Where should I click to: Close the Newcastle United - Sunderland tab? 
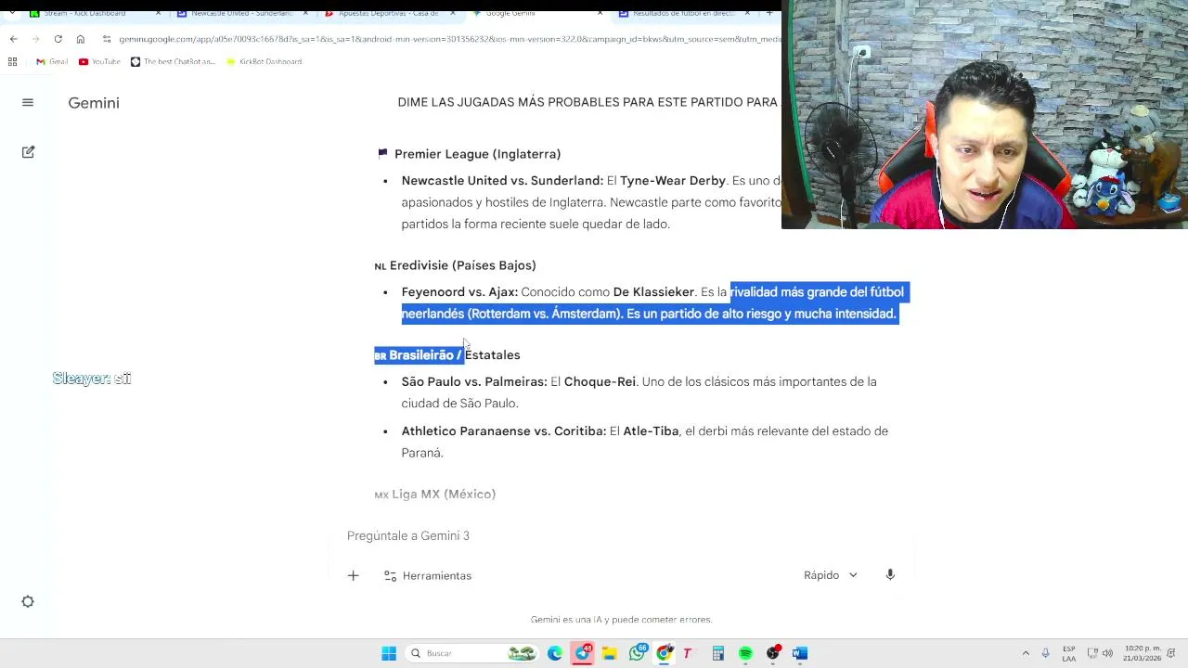pos(305,13)
